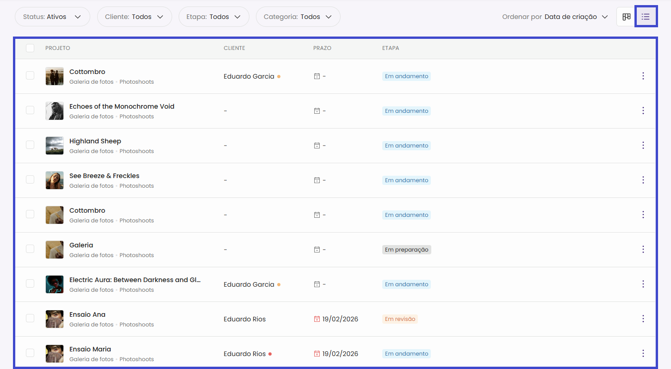Open the Status: Ativos filter dropdown
671x369 pixels.
(x=52, y=17)
